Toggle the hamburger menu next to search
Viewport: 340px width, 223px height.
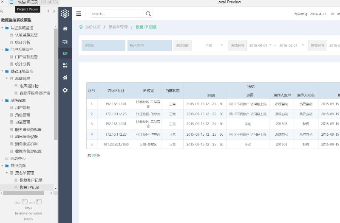click(x=79, y=14)
